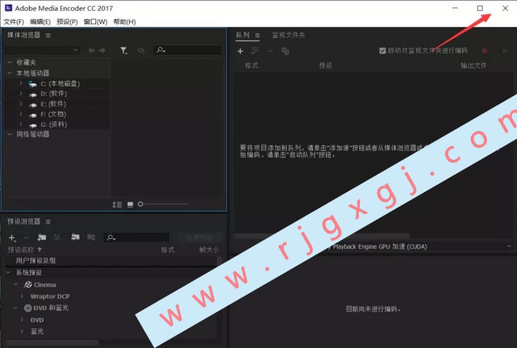Image resolution: width=517 pixels, height=348 pixels.
Task: Collapse the Cinema preset group arrow
Action: 16,284
